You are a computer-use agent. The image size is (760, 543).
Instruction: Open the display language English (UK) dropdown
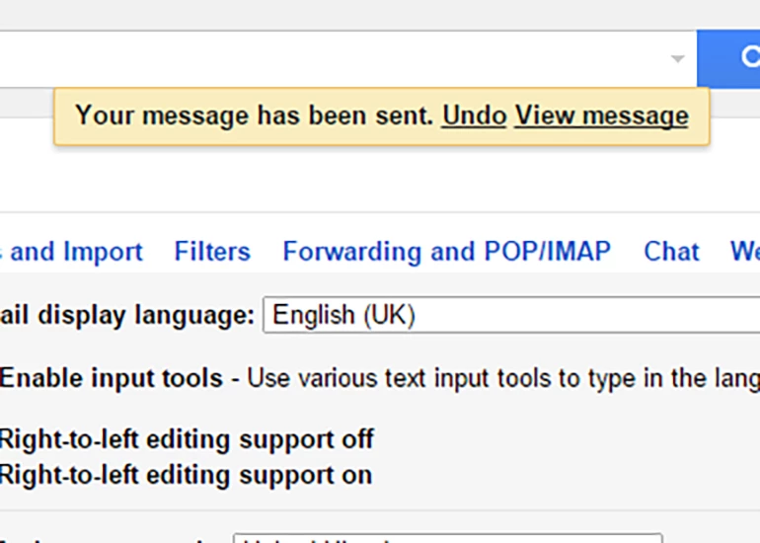tap(511, 315)
